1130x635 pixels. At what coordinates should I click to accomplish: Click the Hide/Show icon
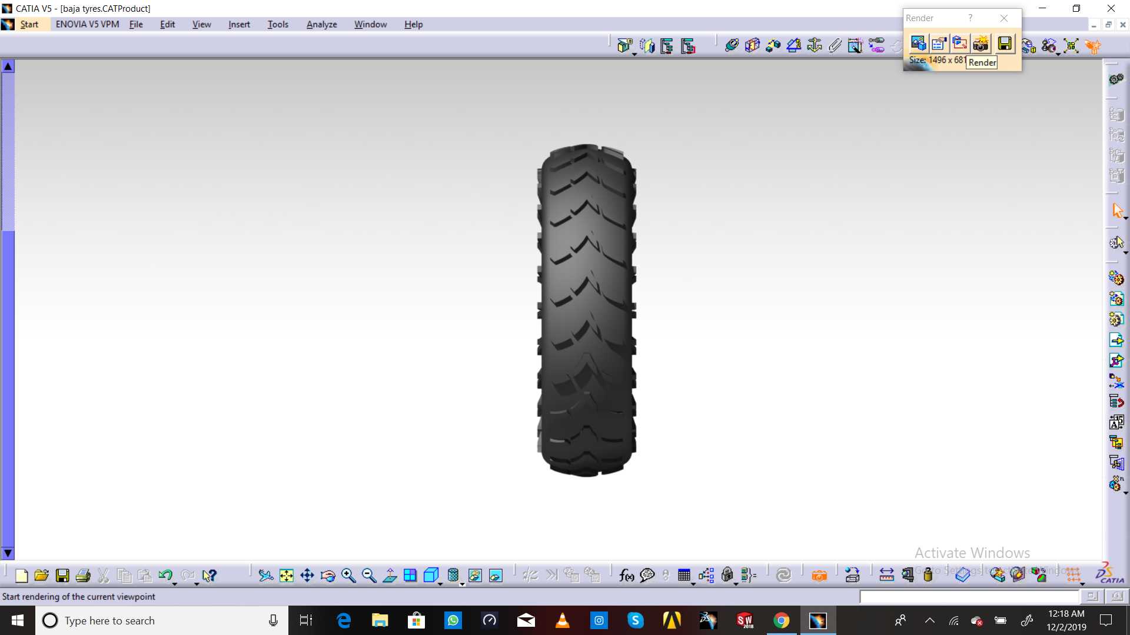[475, 576]
